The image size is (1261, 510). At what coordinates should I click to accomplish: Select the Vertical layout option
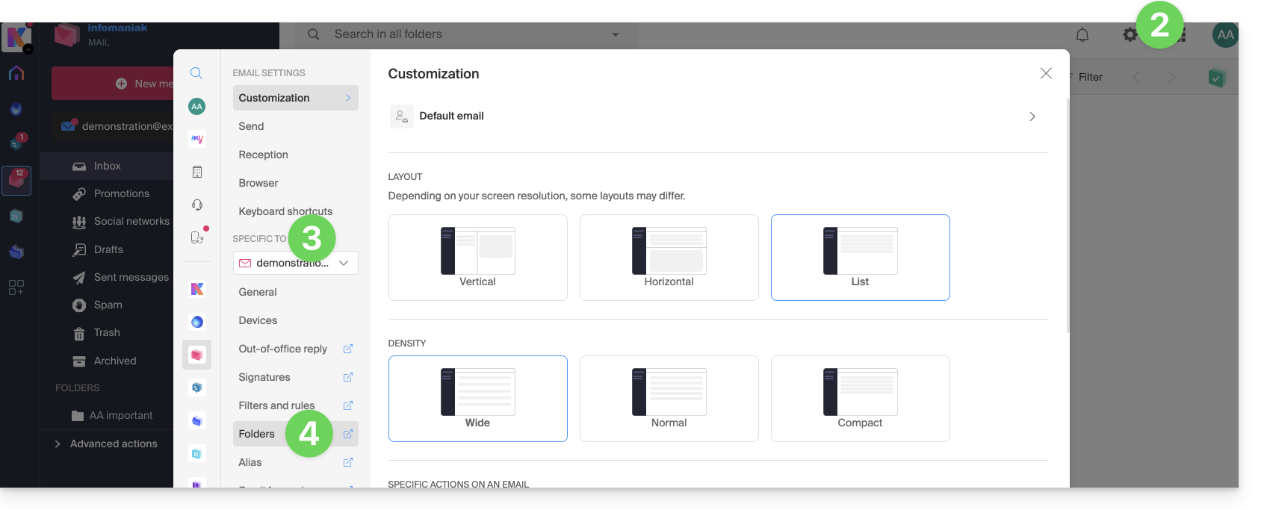pos(477,257)
